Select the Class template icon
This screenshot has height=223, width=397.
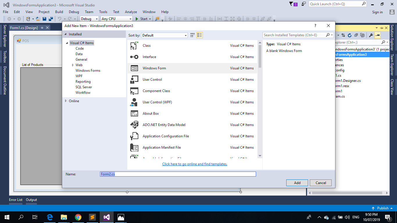pyautogui.click(x=134, y=46)
